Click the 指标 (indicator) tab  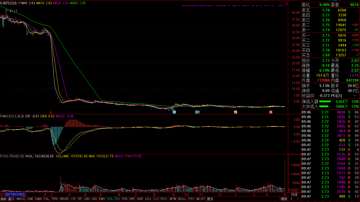[4, 199]
